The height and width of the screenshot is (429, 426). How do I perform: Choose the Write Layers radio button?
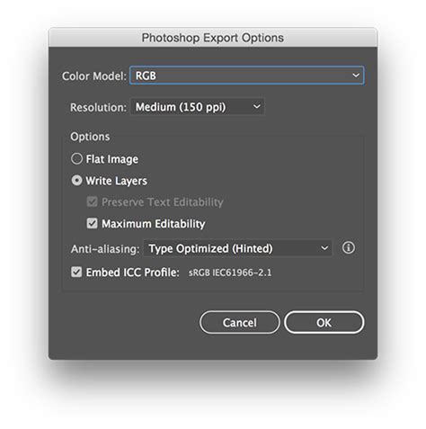pyautogui.click(x=76, y=180)
